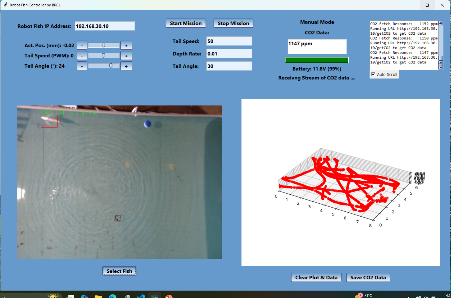Click the 'Tail Angle (°): 24' label

coord(44,66)
